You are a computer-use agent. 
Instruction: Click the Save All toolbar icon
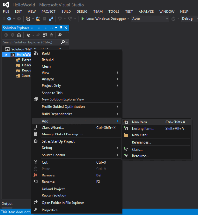coord(51,19)
